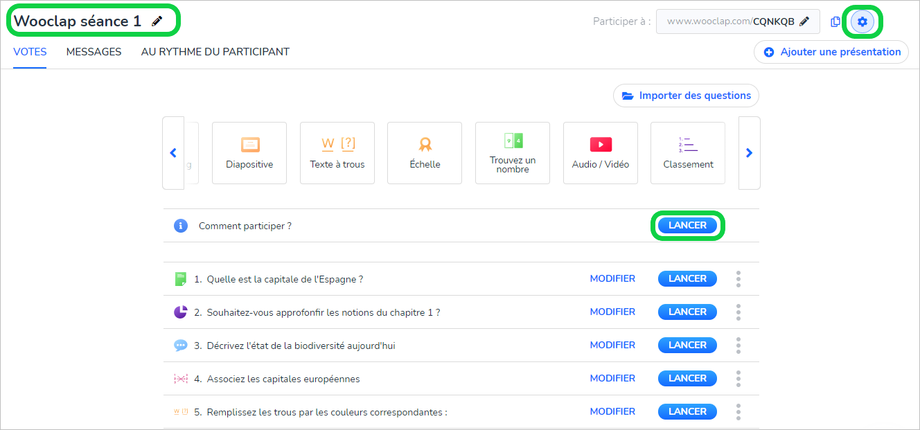Launch the Comment participer instructions
920x430 pixels.
coord(687,226)
